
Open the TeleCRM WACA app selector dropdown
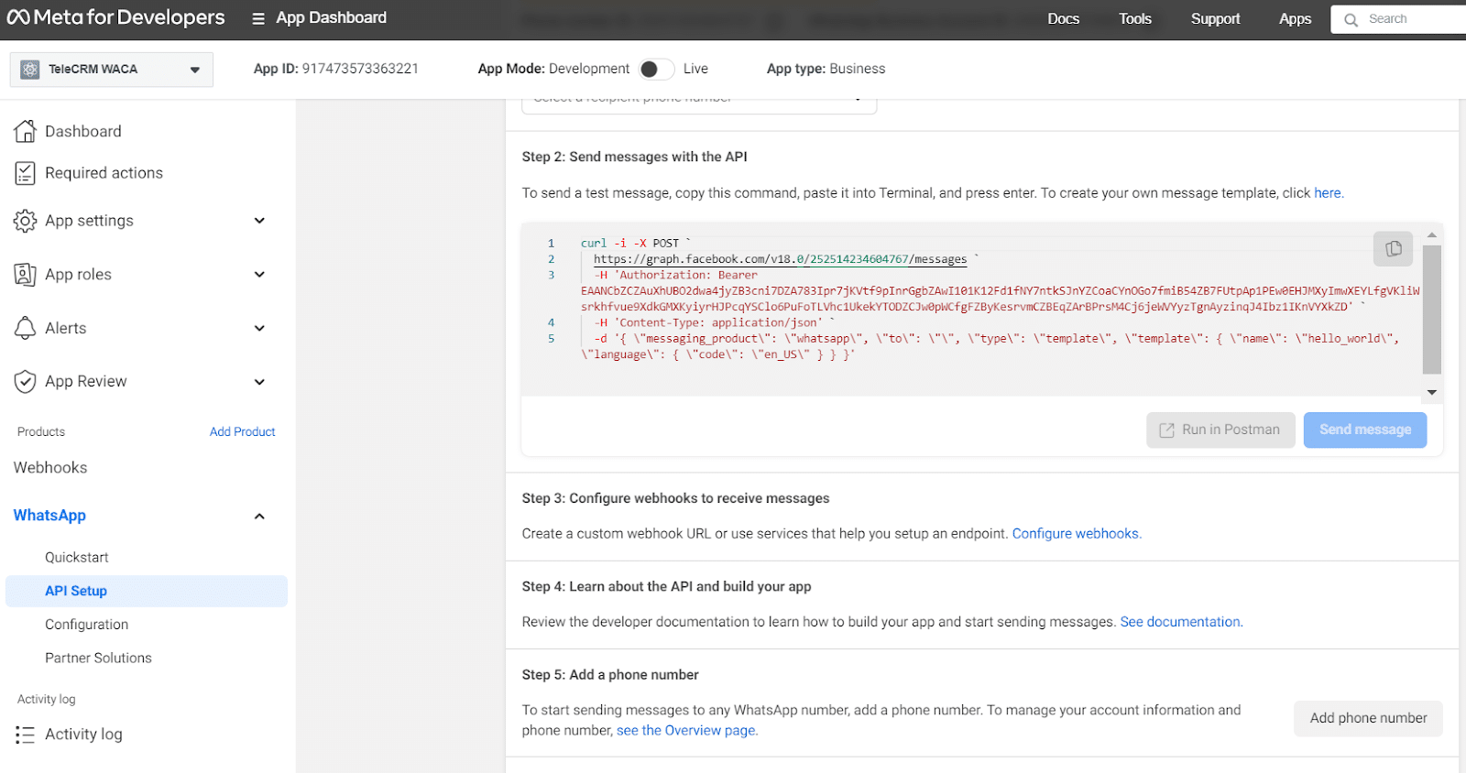[x=112, y=70]
